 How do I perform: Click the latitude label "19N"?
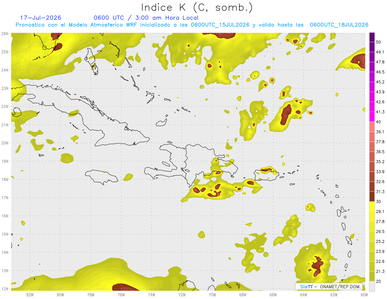pyautogui.click(x=5, y=161)
